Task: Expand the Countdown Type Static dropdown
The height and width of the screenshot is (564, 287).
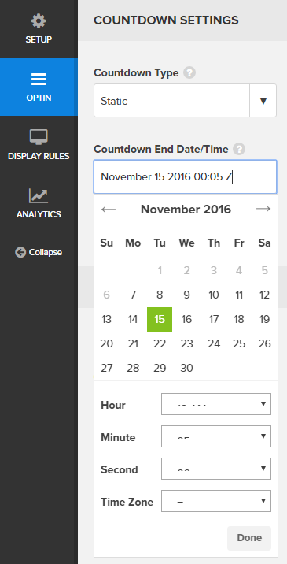Action: coord(185,101)
